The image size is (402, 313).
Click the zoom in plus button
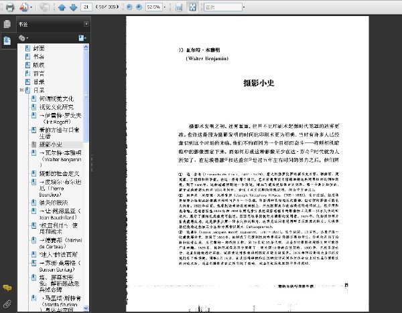(x=139, y=7)
